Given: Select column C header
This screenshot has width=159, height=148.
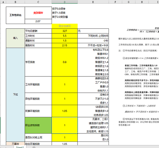Looking at the screenshot, I should coord(38,2).
